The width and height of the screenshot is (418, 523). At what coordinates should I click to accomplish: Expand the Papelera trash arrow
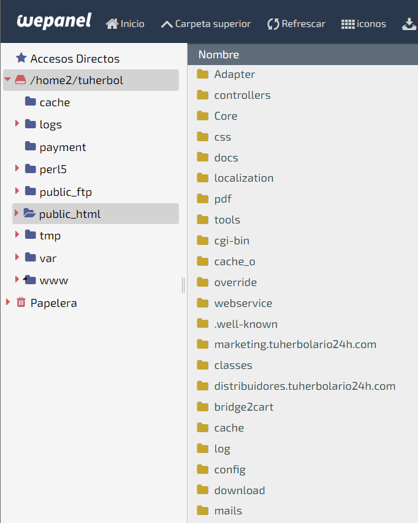[x=7, y=302]
